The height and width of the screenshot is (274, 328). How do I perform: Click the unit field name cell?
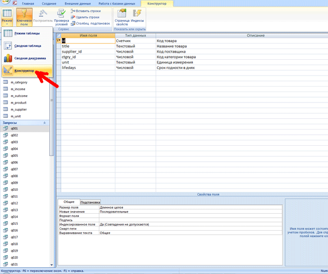pyautogui.click(x=88, y=62)
